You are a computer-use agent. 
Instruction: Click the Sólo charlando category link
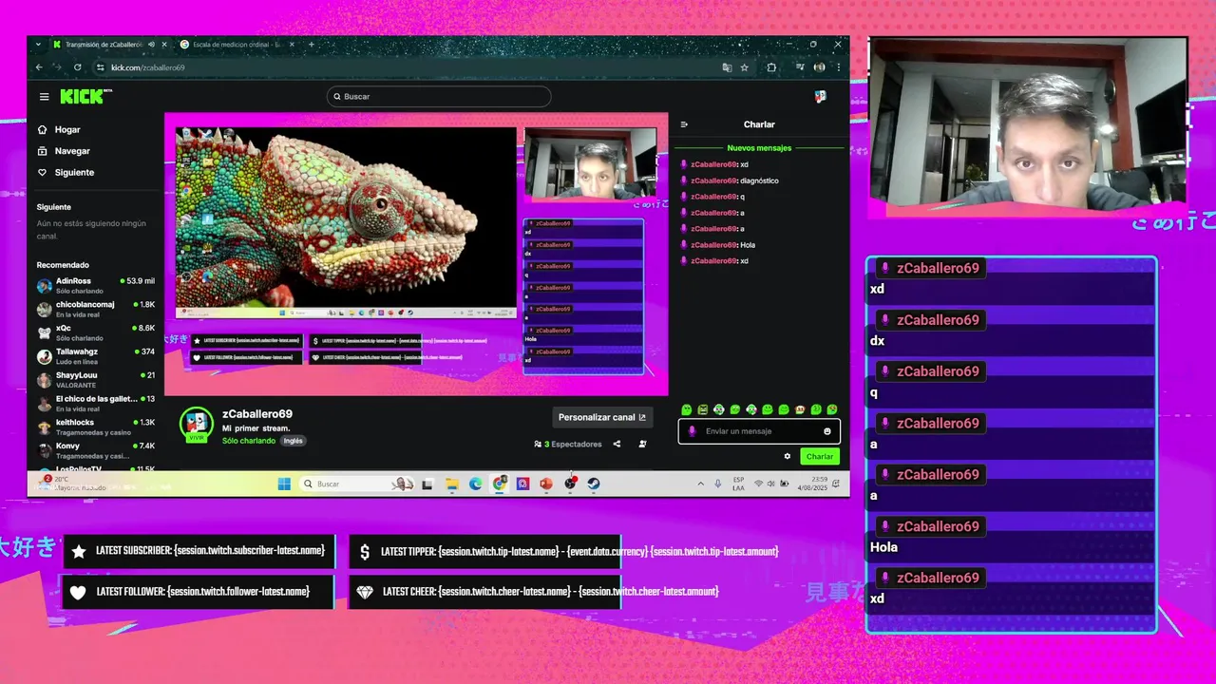[248, 441]
